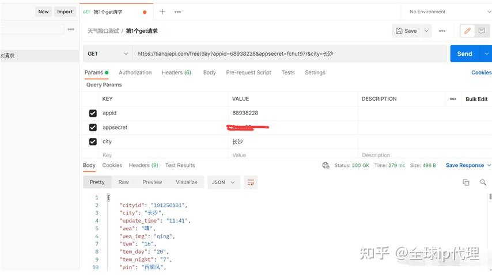Open a new request tab with plus icon
The width and height of the screenshot is (492, 275).
click(162, 12)
